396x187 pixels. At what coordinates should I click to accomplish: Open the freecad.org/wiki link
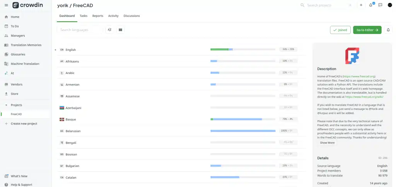click(x=364, y=97)
